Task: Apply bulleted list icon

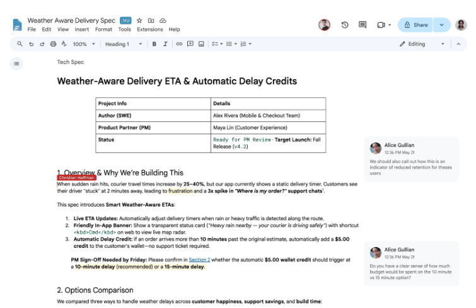Action: [x=229, y=44]
